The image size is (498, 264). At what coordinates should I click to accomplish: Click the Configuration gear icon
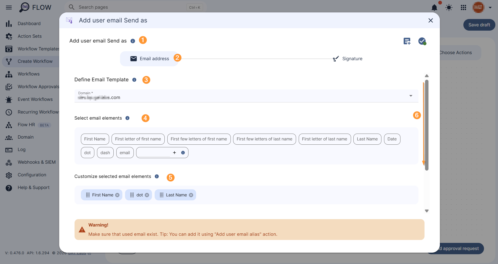coord(9,175)
